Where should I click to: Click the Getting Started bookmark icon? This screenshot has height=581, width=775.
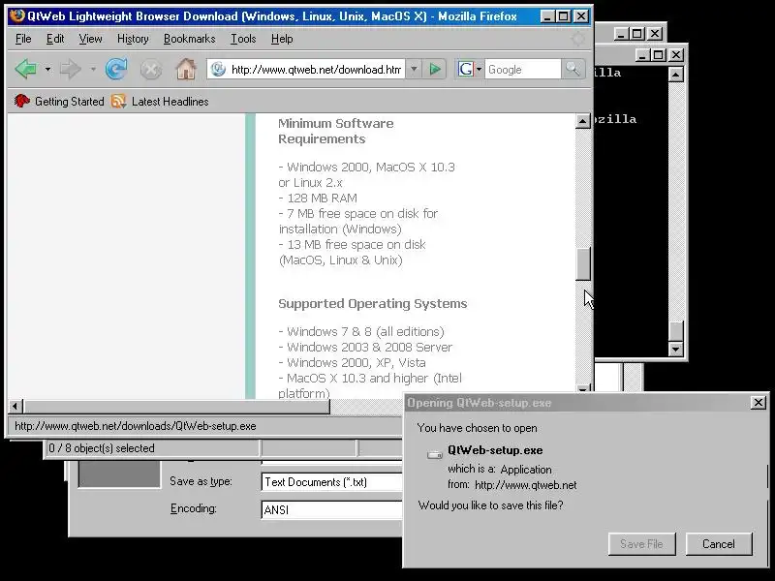point(21,102)
